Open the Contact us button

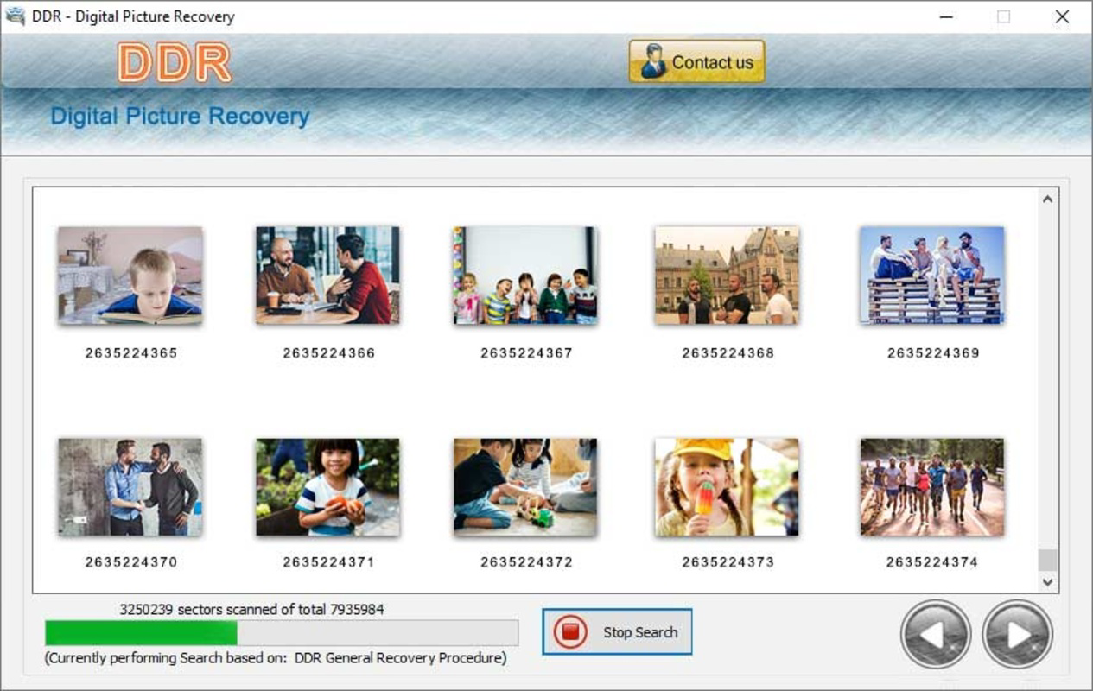click(x=696, y=61)
